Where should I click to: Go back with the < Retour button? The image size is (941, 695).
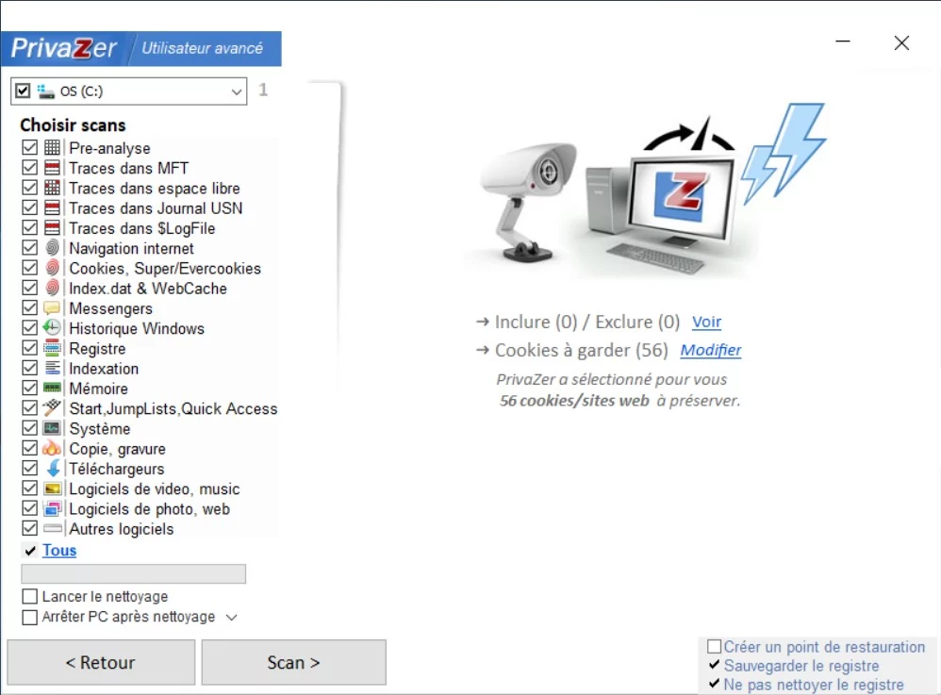[101, 662]
